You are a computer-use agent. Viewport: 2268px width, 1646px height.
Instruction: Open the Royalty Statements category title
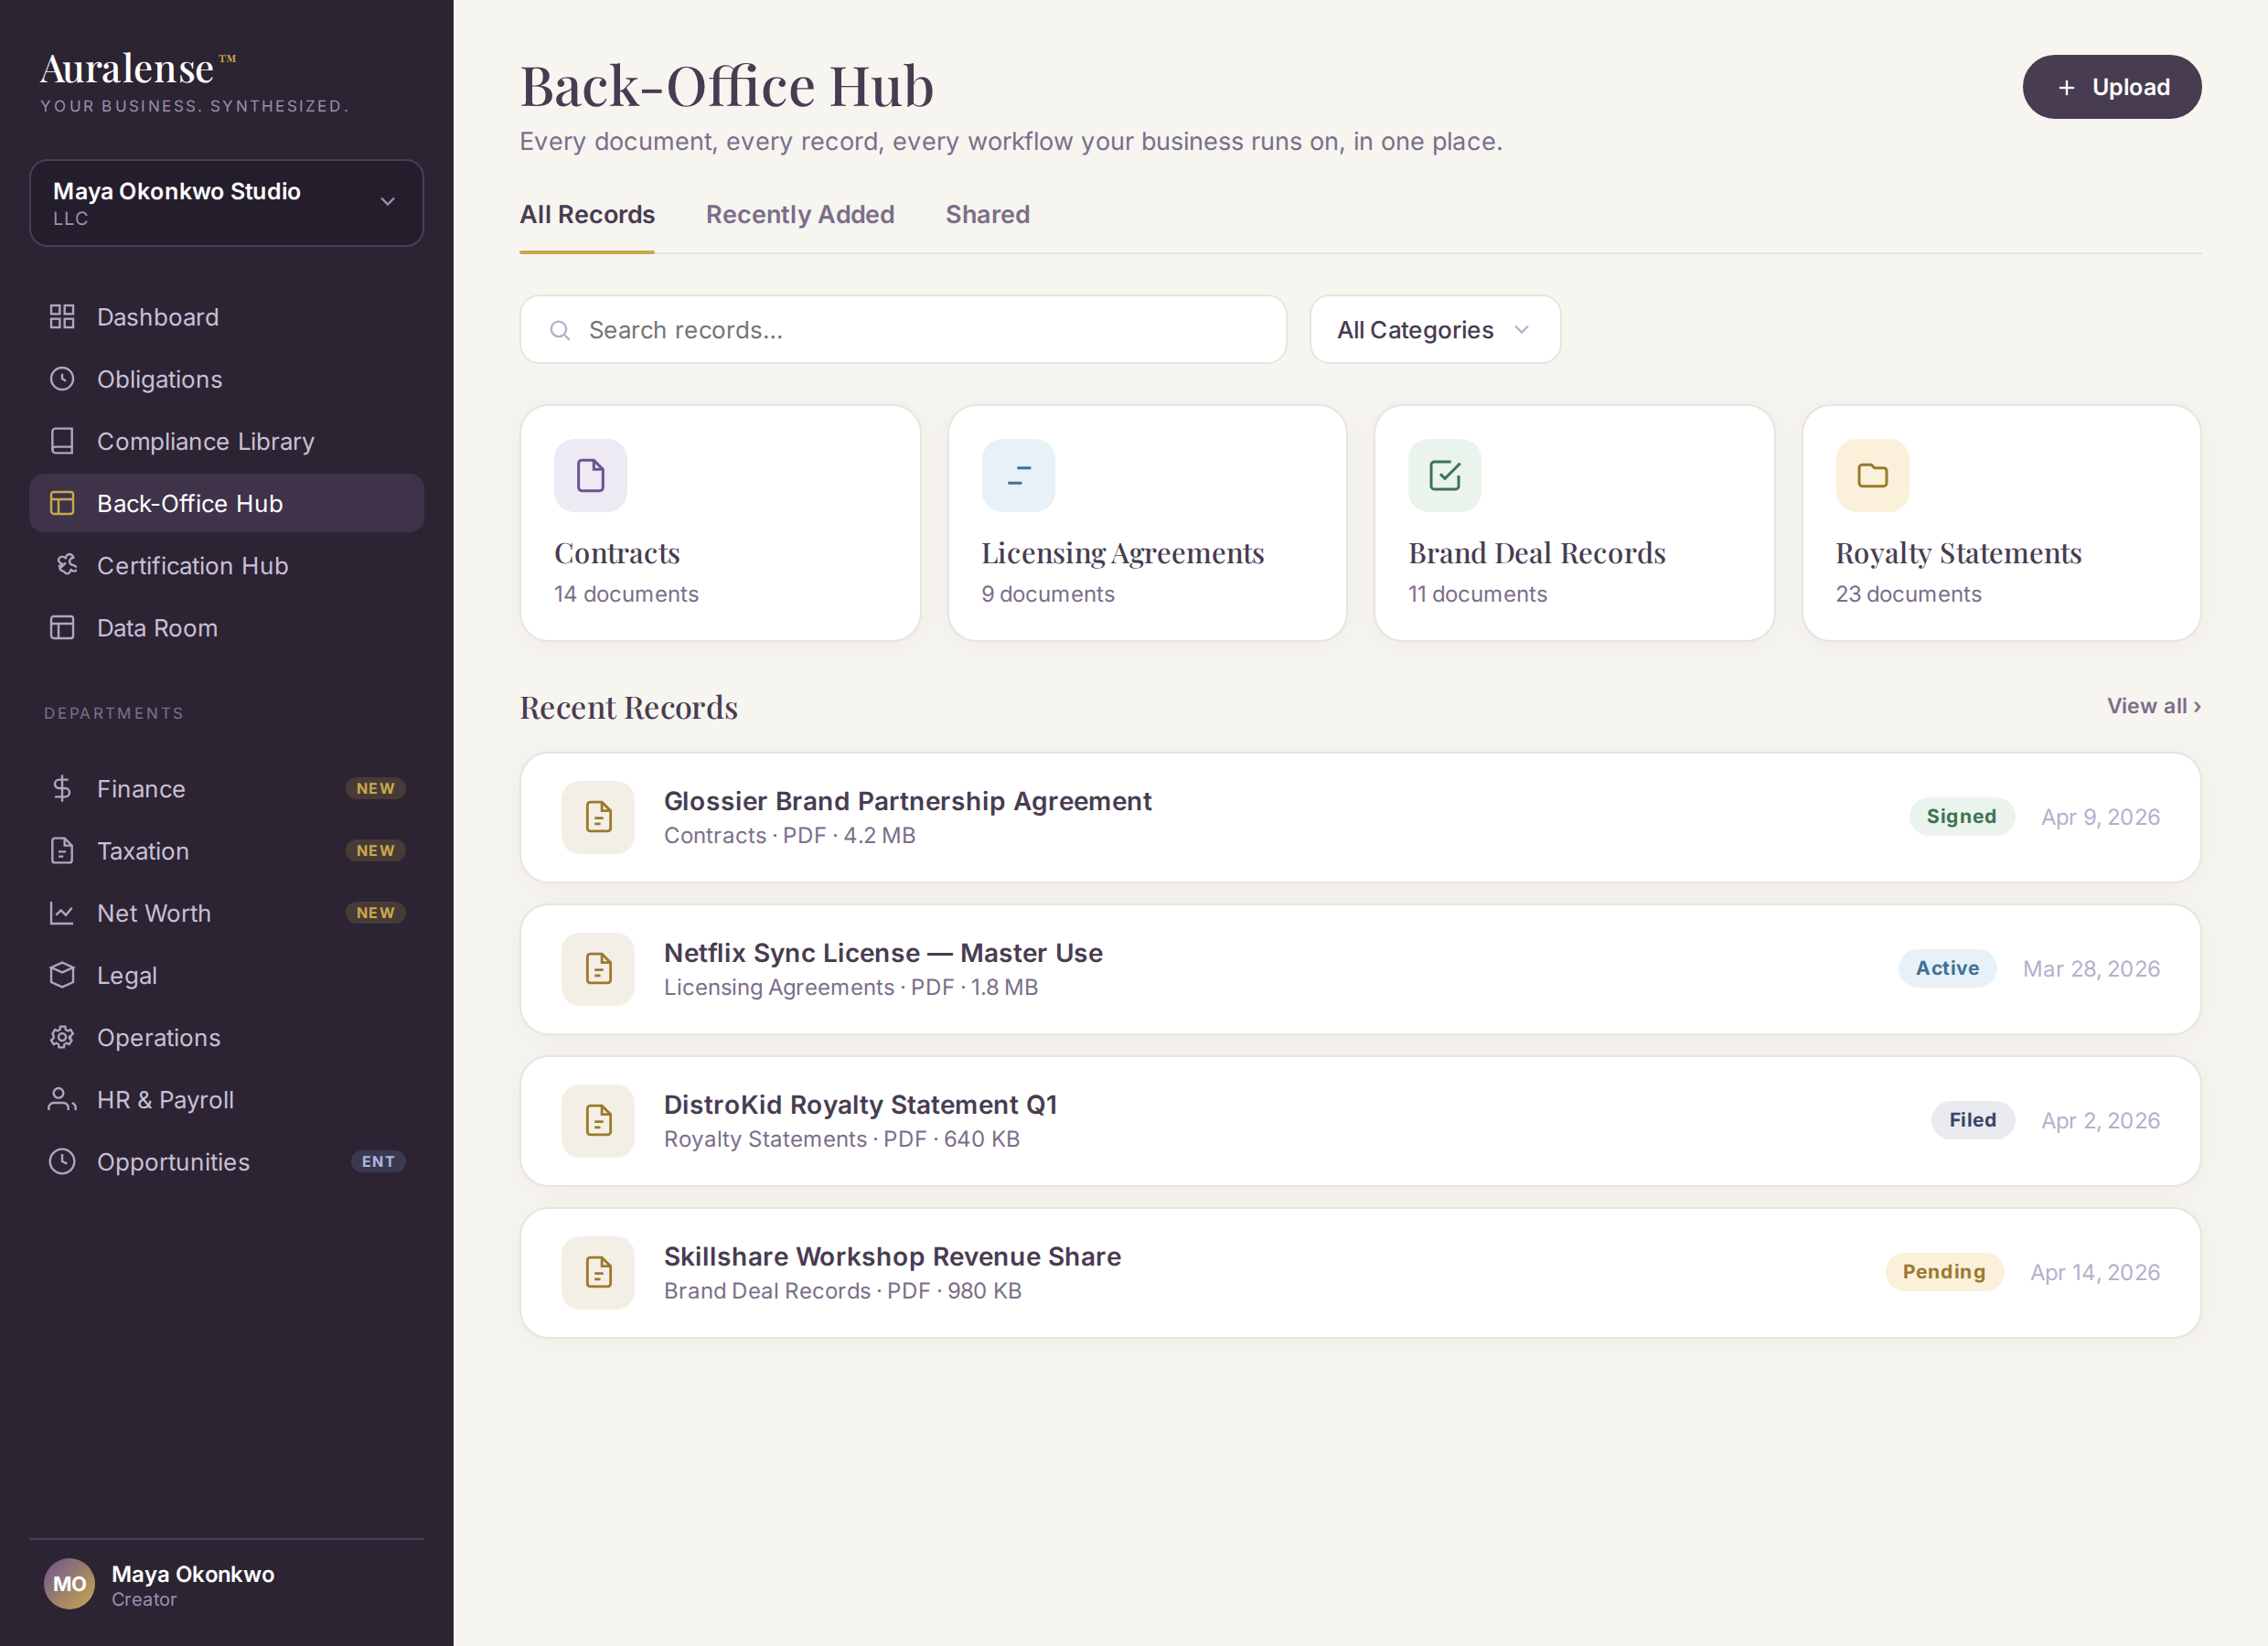tap(1958, 553)
